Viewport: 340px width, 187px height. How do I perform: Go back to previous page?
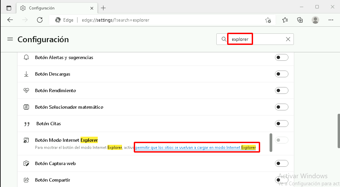click(x=10, y=20)
